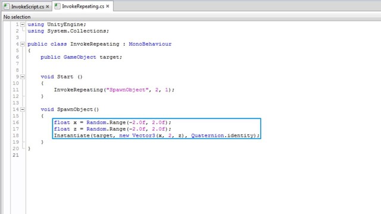
Task: Click the InvokeScript.cs file icon
Action: click(7, 7)
